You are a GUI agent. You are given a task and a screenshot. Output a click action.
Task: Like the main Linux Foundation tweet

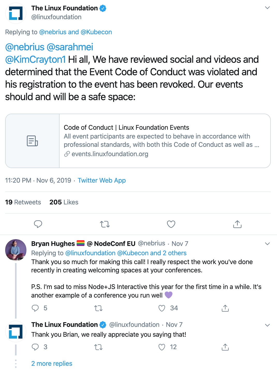pos(171,224)
